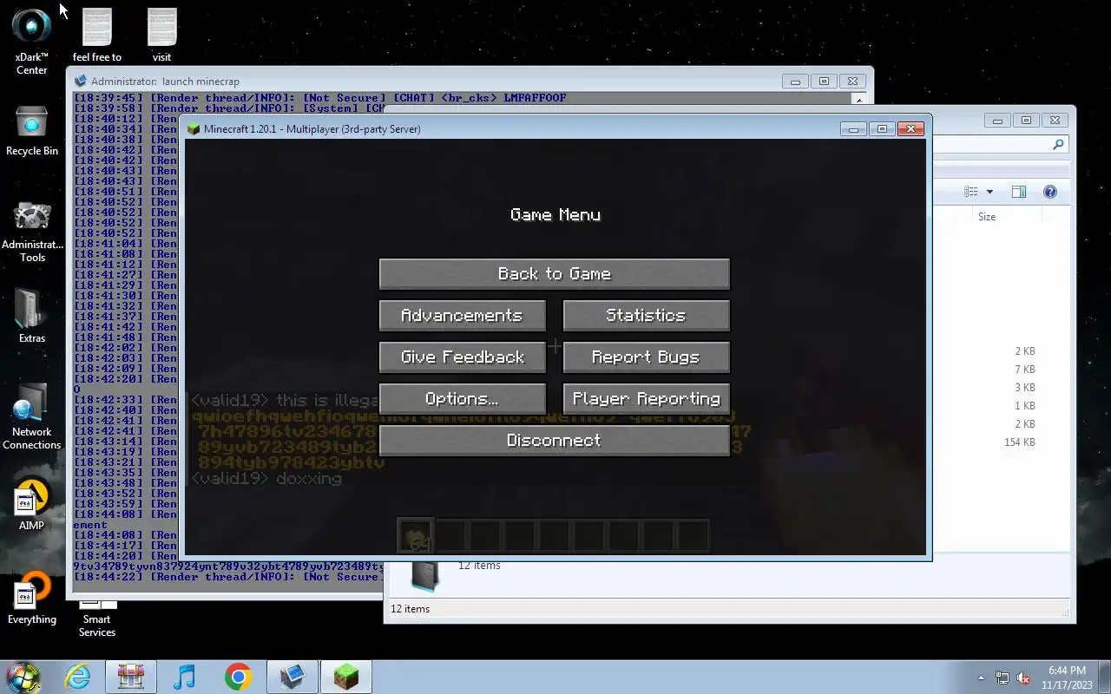Change the view in Explorer toolbar
The image size is (1111, 694).
[971, 192]
